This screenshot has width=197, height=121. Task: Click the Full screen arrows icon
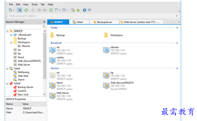click(51, 10)
